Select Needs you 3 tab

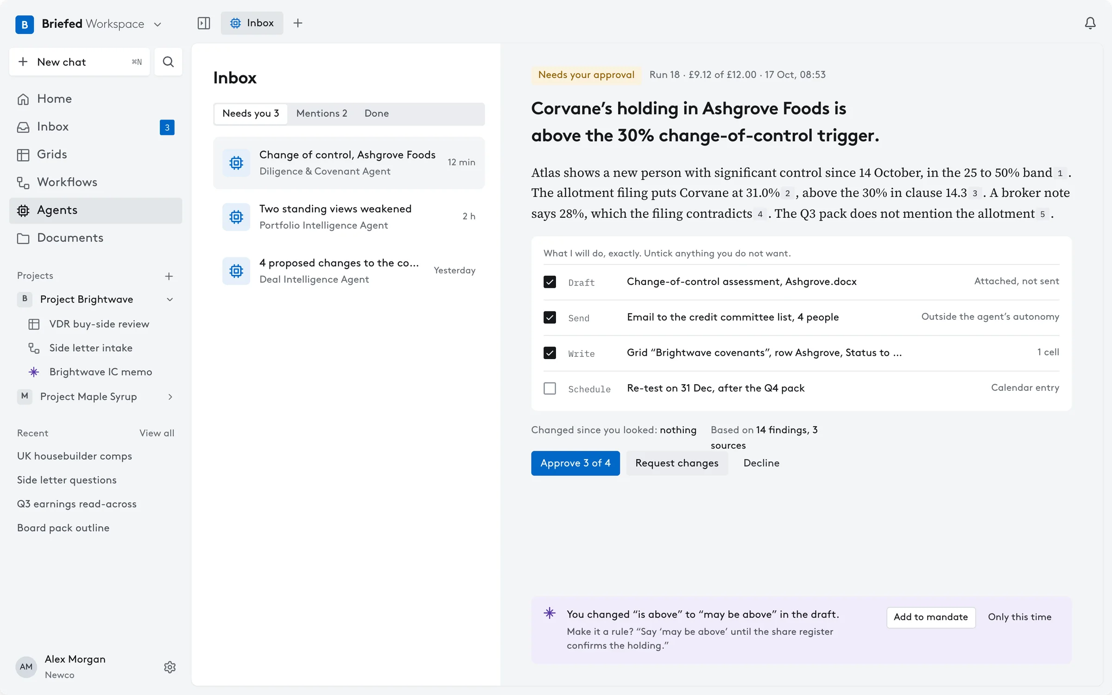(251, 114)
